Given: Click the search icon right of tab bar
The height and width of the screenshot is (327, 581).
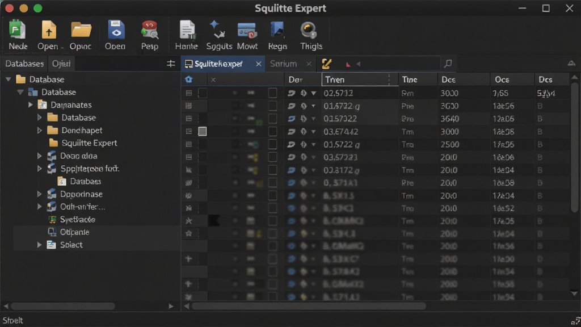Looking at the screenshot, I should [x=448, y=64].
